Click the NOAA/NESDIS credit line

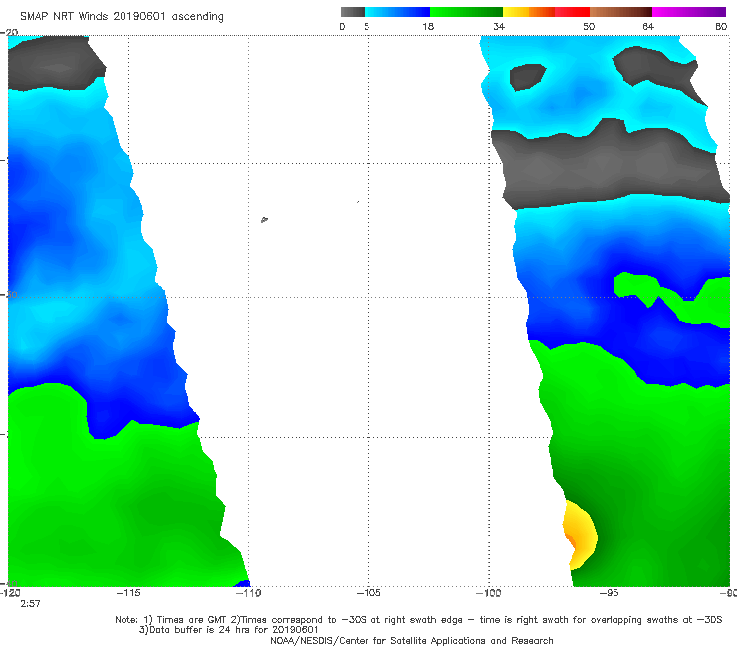click(x=411, y=640)
